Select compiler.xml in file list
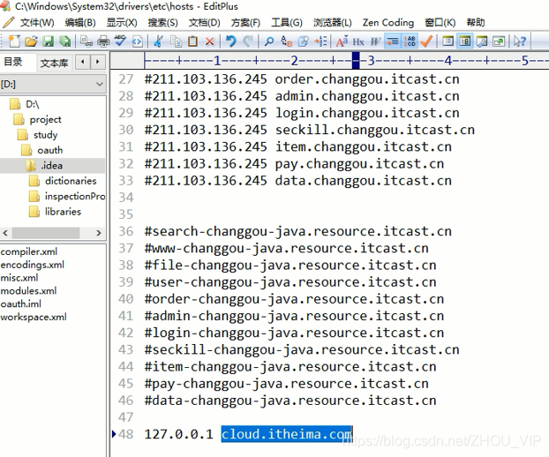 click(x=29, y=251)
